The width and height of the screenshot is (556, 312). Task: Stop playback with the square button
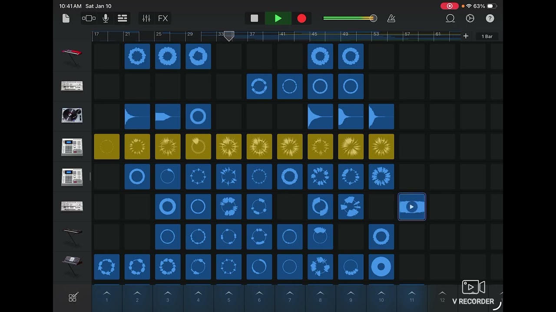pyautogui.click(x=255, y=18)
